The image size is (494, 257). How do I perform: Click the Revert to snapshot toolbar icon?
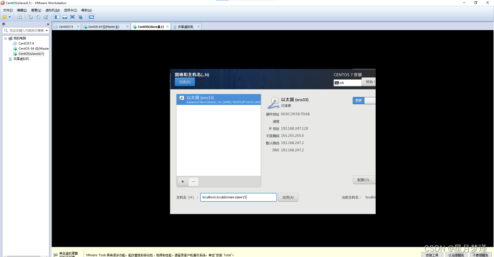click(38, 17)
